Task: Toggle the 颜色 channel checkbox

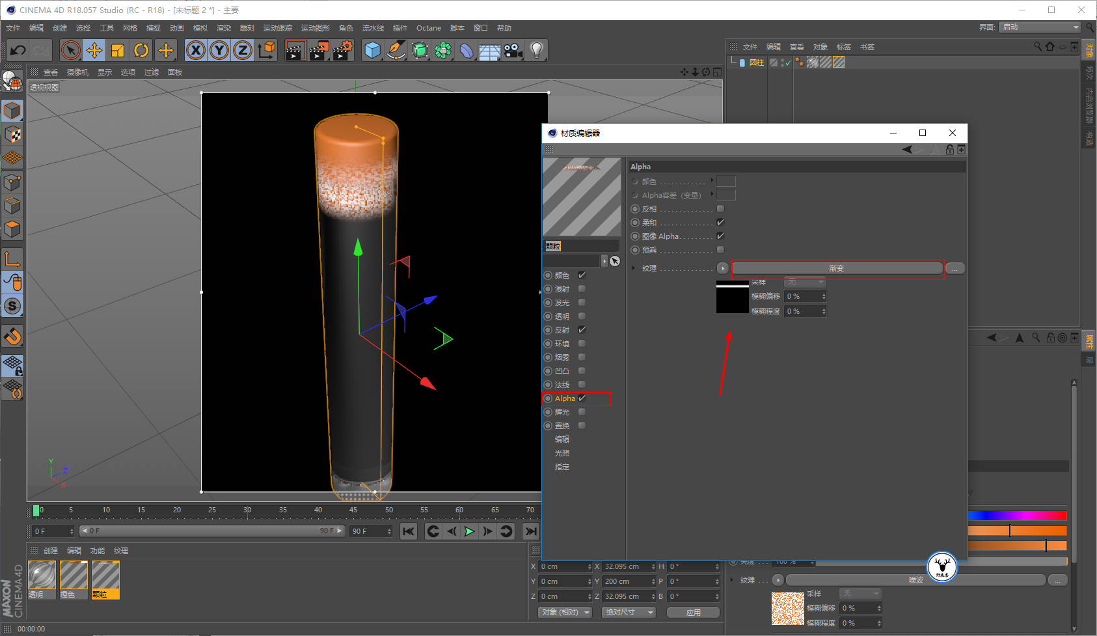Action: click(582, 275)
